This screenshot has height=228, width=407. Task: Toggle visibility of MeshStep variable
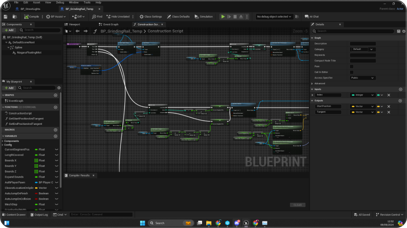coord(57,205)
